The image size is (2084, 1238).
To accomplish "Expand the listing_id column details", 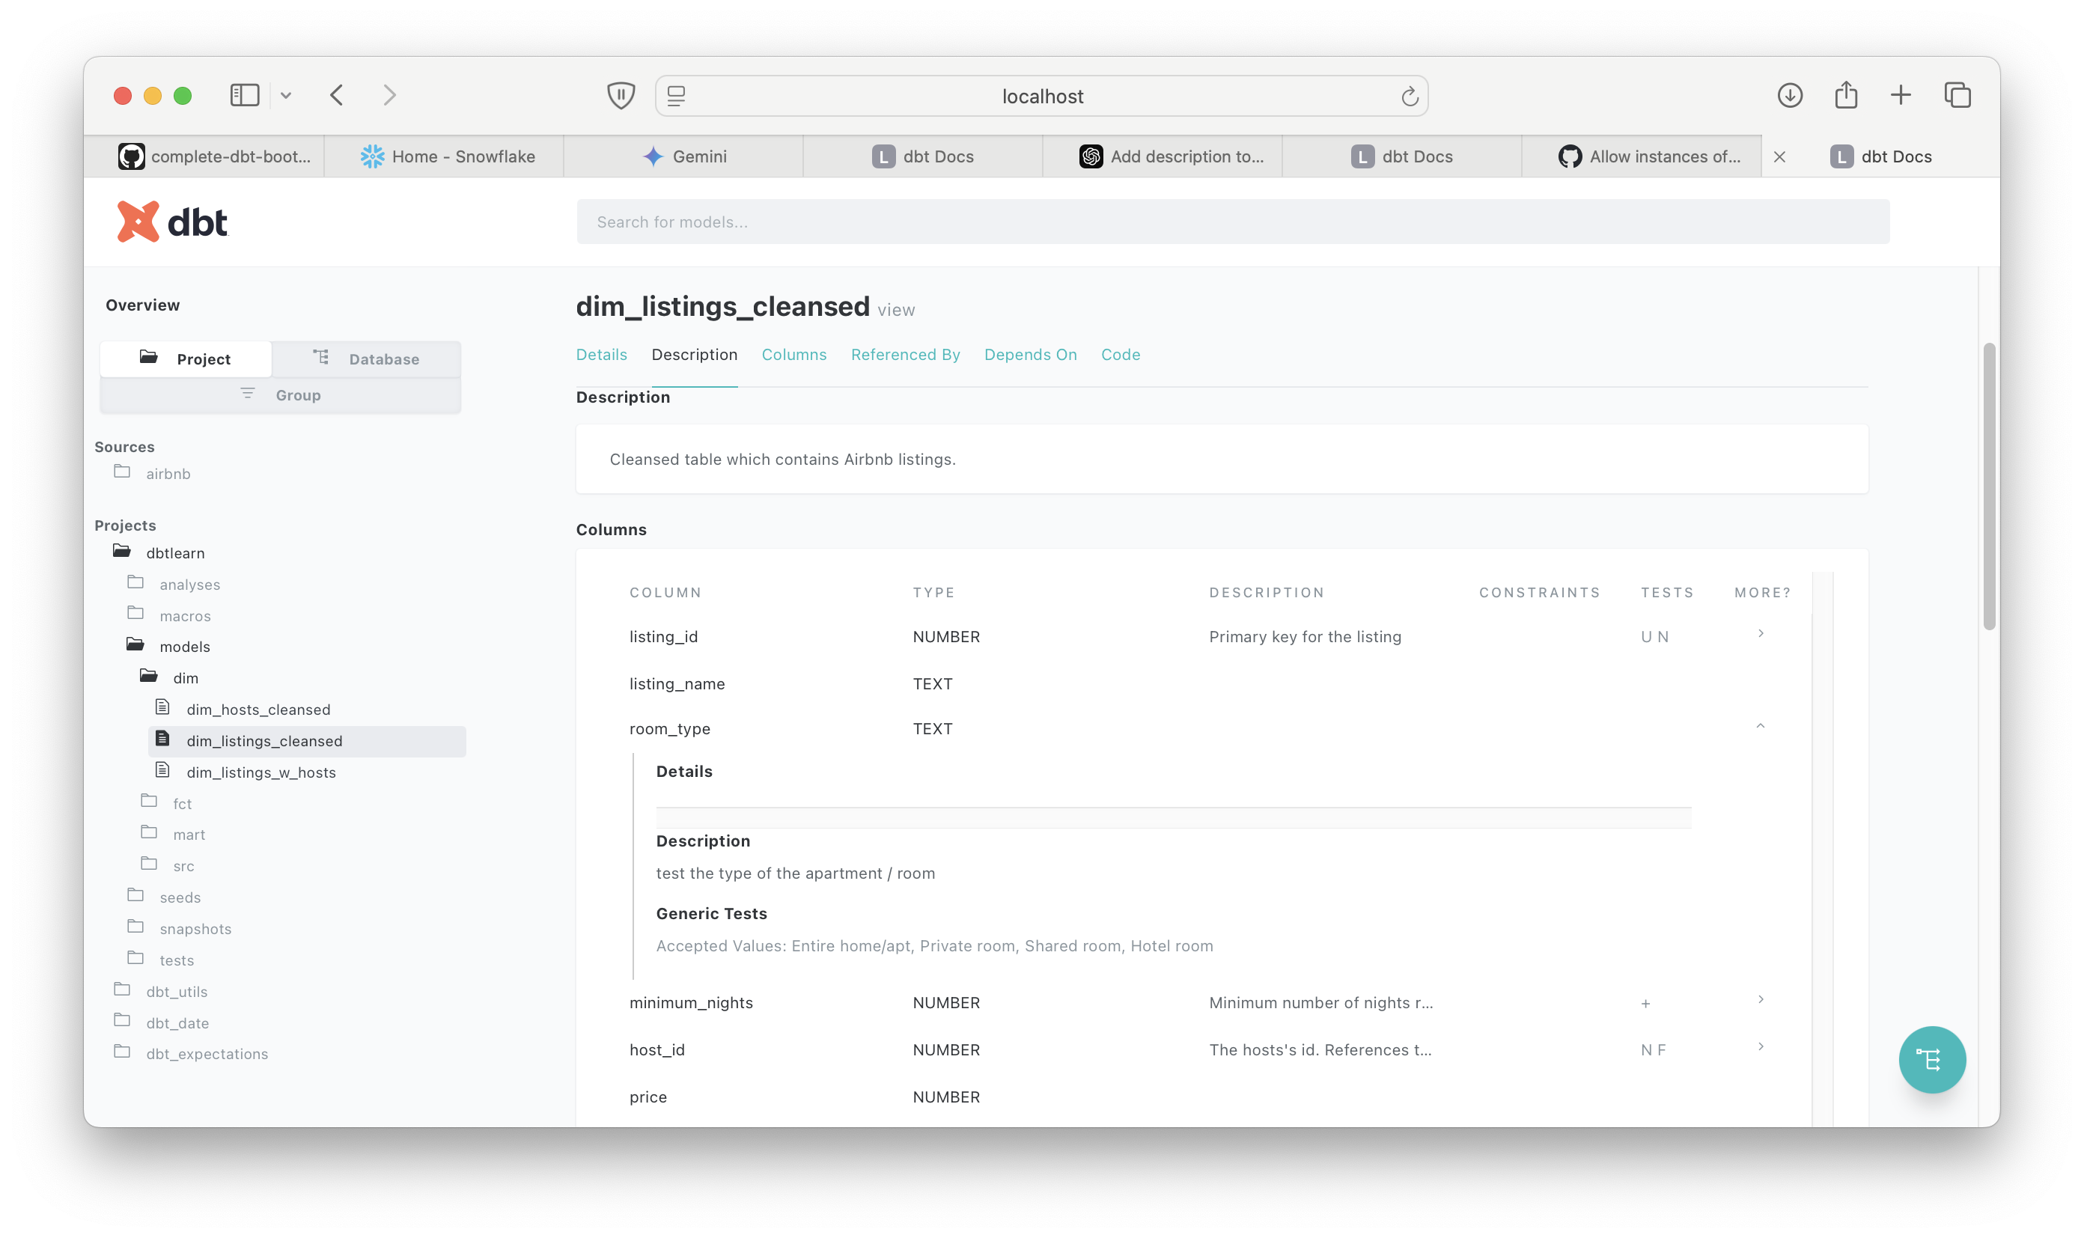I will pyautogui.click(x=1761, y=633).
